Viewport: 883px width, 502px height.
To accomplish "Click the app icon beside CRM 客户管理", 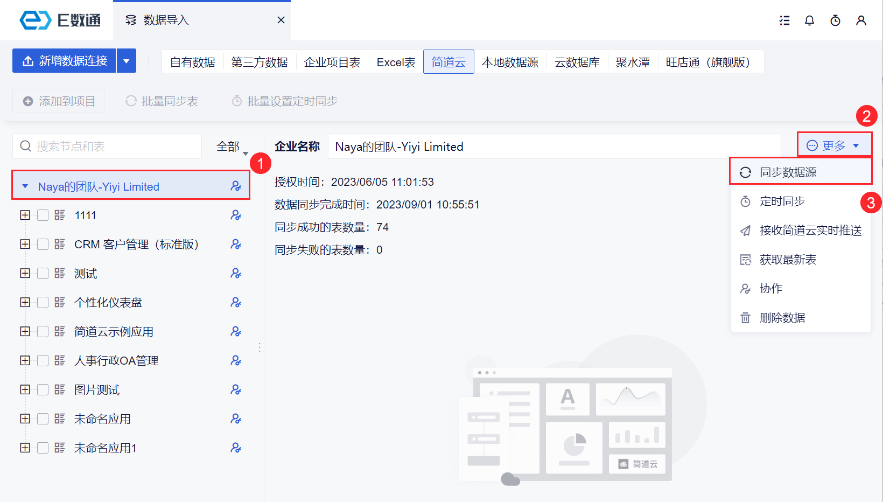I will (x=60, y=245).
